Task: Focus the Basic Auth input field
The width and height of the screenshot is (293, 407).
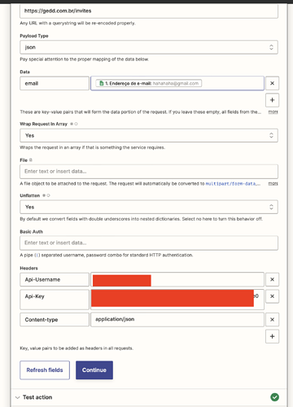Action: (x=149, y=243)
